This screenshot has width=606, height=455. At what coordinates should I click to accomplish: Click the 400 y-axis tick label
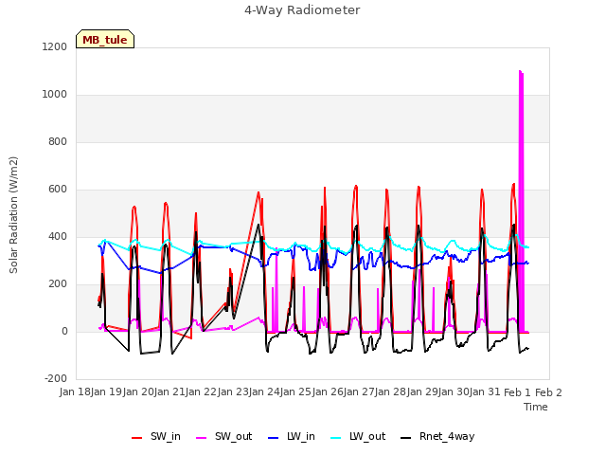58,236
